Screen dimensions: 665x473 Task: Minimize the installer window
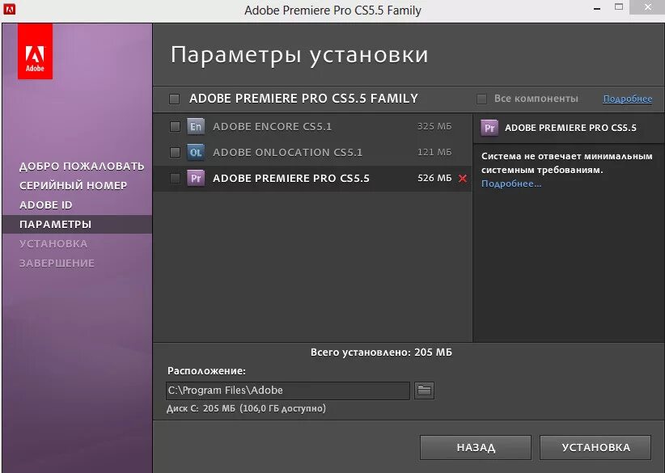597,8
